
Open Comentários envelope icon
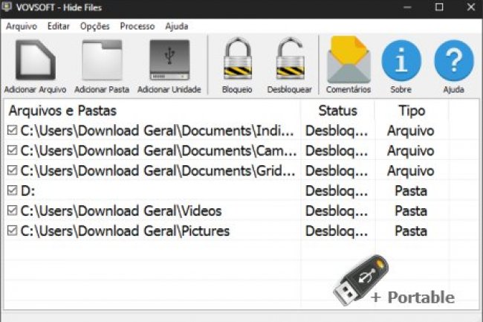349,59
